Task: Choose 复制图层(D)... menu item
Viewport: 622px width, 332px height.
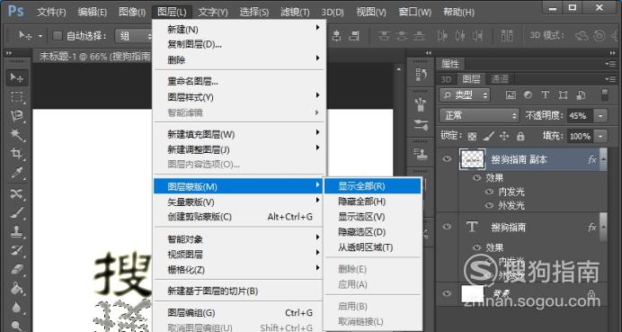Action: (239, 44)
